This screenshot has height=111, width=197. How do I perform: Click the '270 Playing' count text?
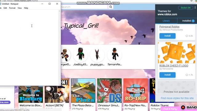(x=77, y=109)
